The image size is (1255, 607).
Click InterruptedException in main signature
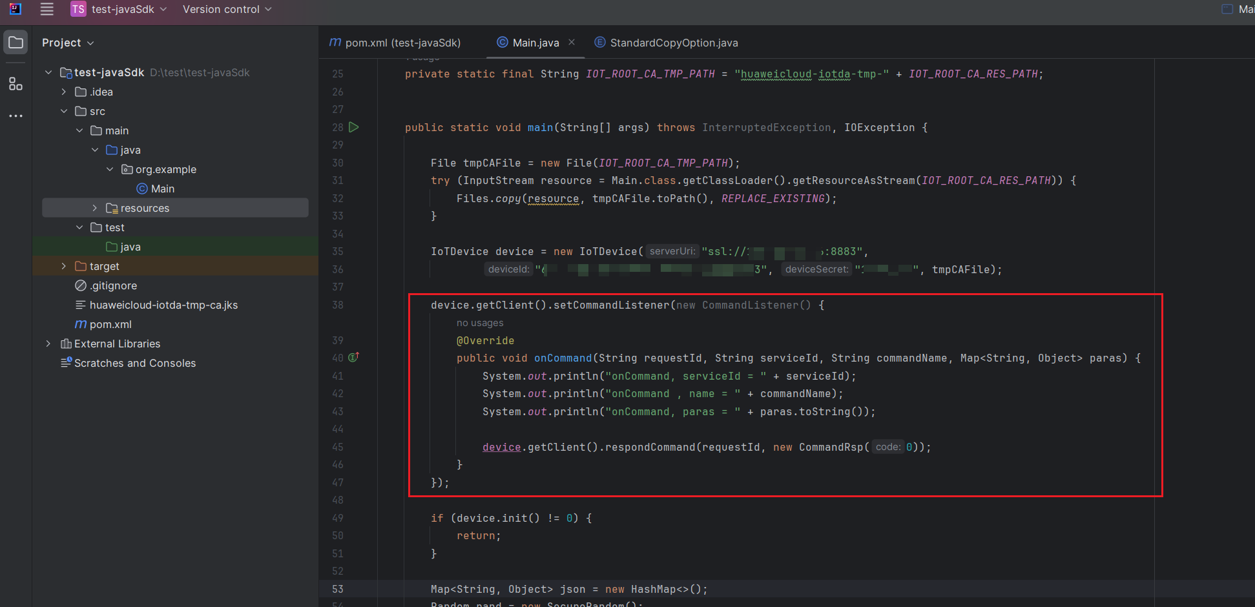coord(767,127)
